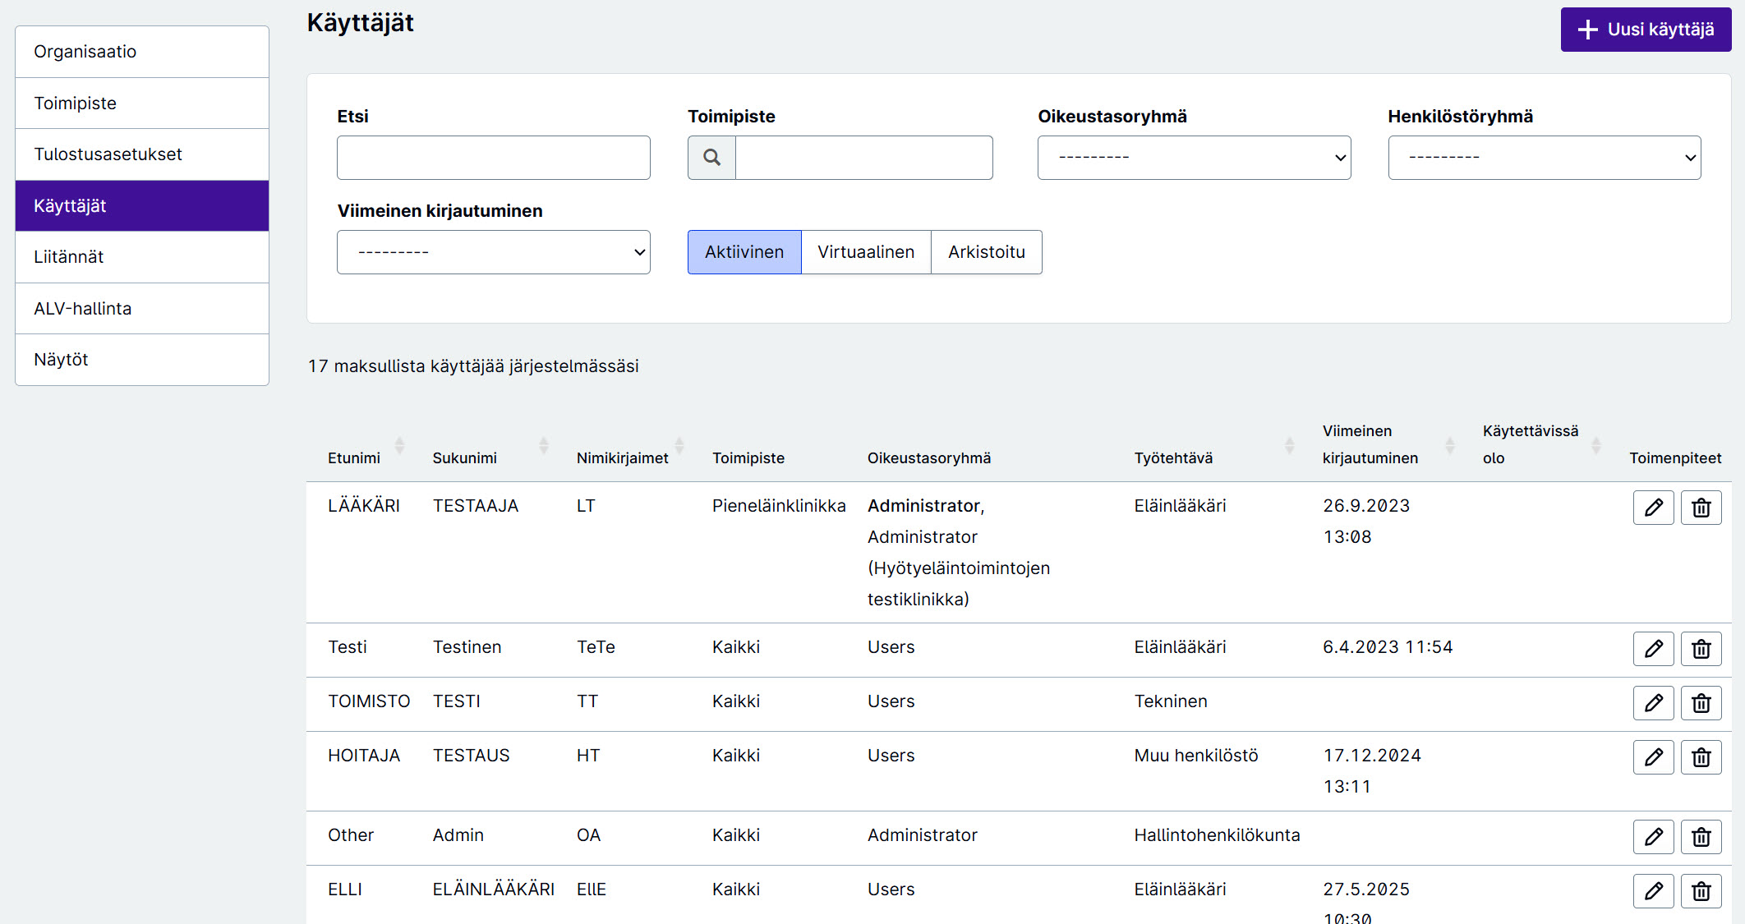Open the Viimeinen kirjautuminen dropdown
The image size is (1745, 924).
tap(493, 252)
